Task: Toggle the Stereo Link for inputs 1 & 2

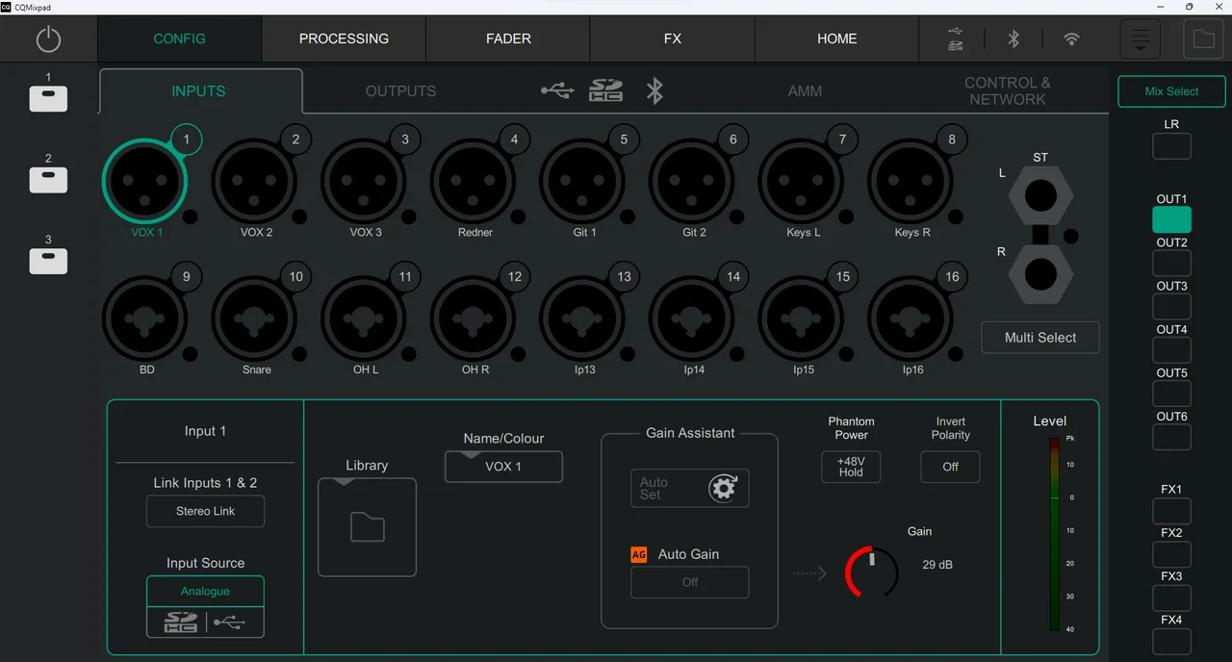Action: click(x=205, y=512)
